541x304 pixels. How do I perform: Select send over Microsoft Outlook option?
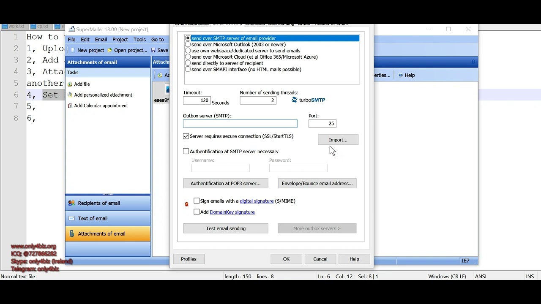pyautogui.click(x=188, y=44)
